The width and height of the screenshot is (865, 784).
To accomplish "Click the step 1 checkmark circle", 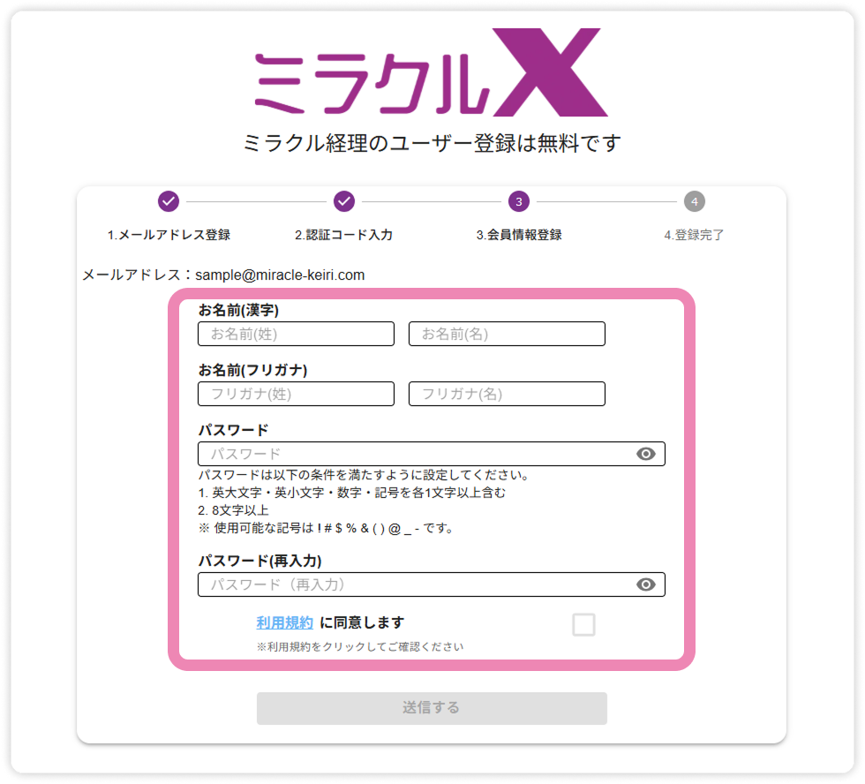I will point(169,201).
